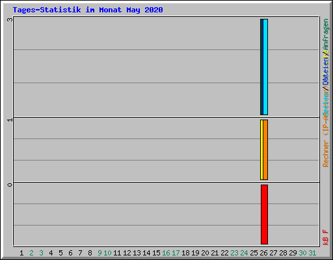Click day 11 on the x-axis
The image size is (333, 260).
click(x=117, y=253)
